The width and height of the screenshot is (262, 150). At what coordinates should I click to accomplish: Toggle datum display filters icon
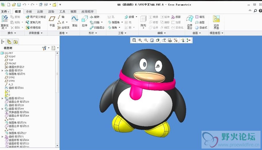click(176, 40)
